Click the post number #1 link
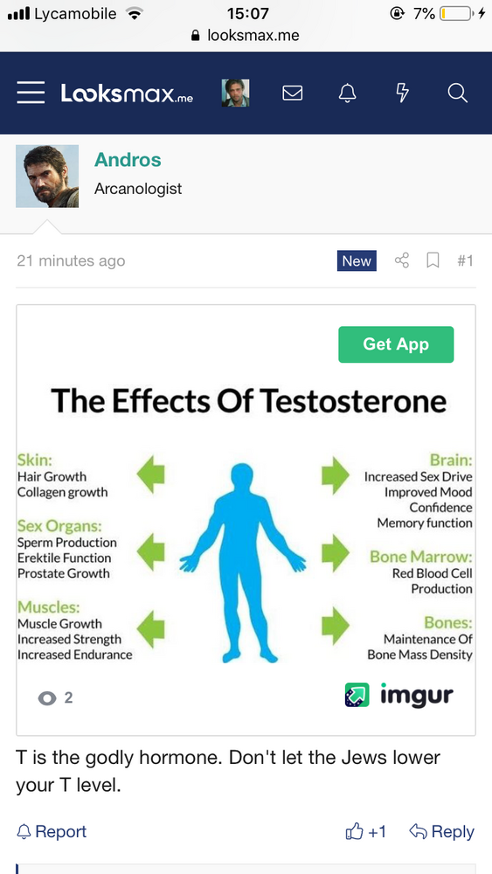Screen dimensions: 492x874 tap(465, 260)
